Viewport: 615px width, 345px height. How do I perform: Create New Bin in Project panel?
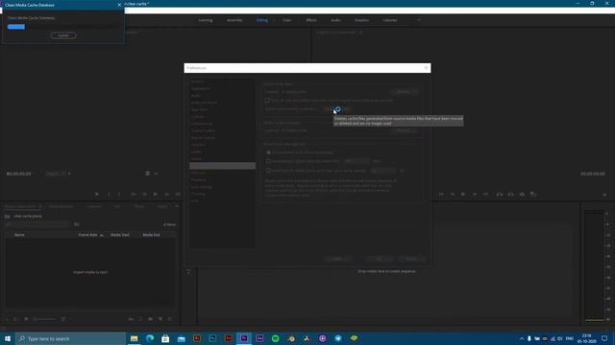click(151, 319)
